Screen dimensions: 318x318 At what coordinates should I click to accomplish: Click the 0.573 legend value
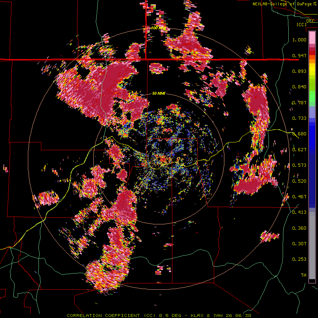[299, 165]
